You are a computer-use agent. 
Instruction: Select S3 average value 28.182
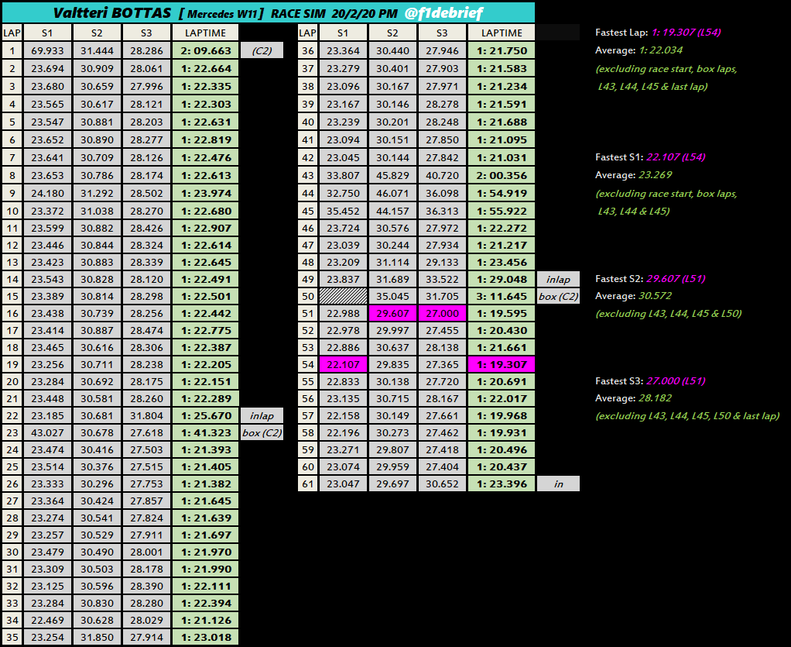click(656, 398)
